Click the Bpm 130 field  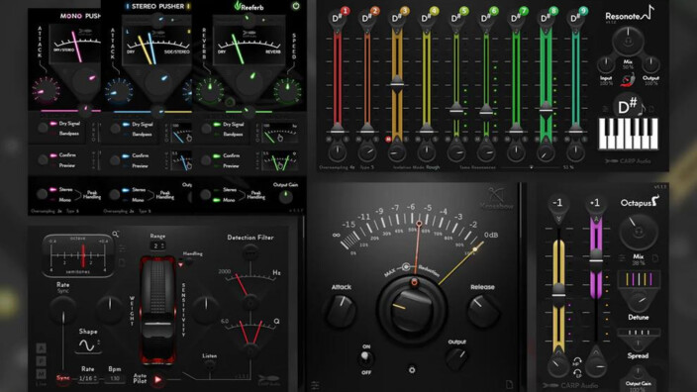tap(115, 379)
